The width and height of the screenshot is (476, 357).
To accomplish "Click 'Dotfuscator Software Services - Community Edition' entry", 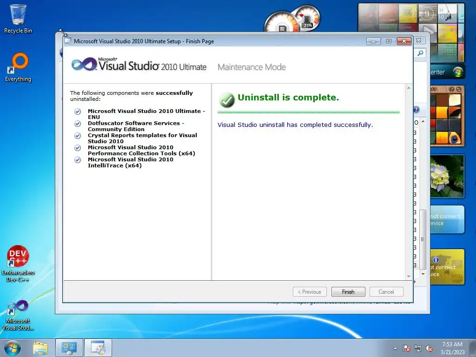I will 136,126.
